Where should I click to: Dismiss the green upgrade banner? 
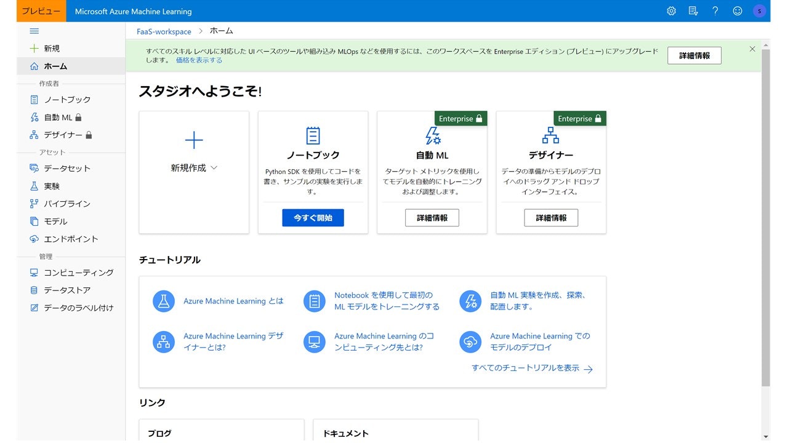click(752, 49)
